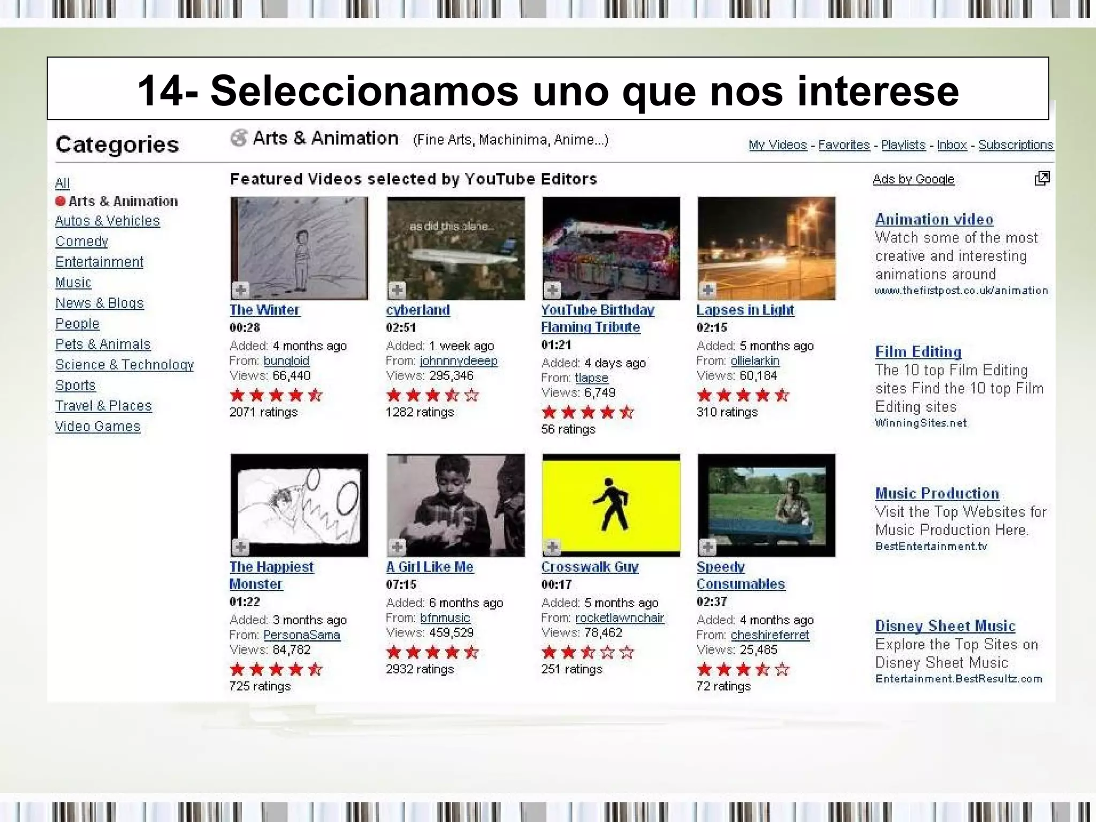Open Travel & Places category
The width and height of the screenshot is (1096, 822).
pos(104,406)
